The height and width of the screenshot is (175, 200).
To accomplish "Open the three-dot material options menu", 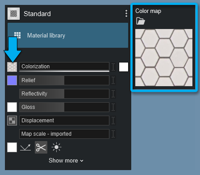I will tap(126, 13).
